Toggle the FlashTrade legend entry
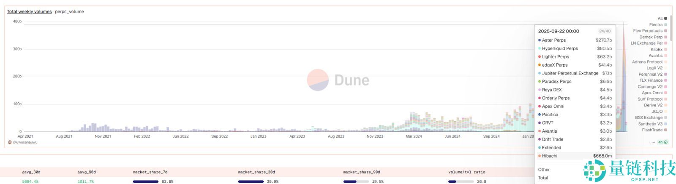Viewport: 676px width, 184px height. coord(654,130)
